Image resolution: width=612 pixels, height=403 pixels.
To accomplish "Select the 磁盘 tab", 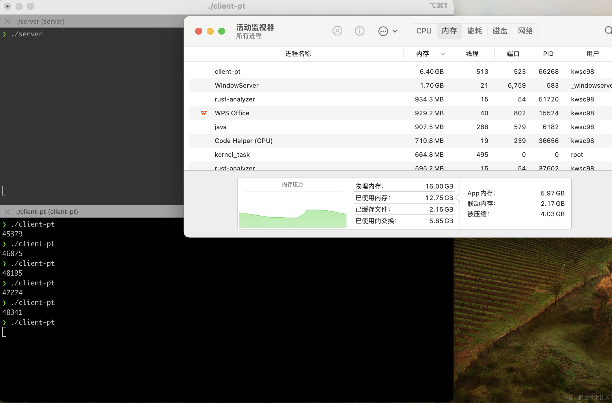I will click(500, 31).
